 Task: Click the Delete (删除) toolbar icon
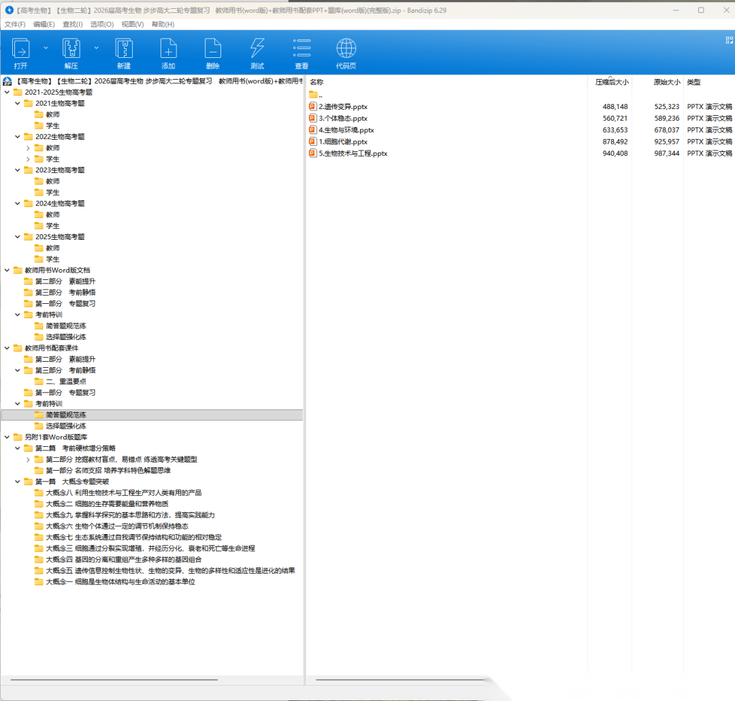(212, 49)
